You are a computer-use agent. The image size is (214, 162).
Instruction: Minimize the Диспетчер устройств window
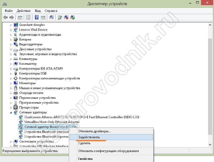click(x=190, y=3)
